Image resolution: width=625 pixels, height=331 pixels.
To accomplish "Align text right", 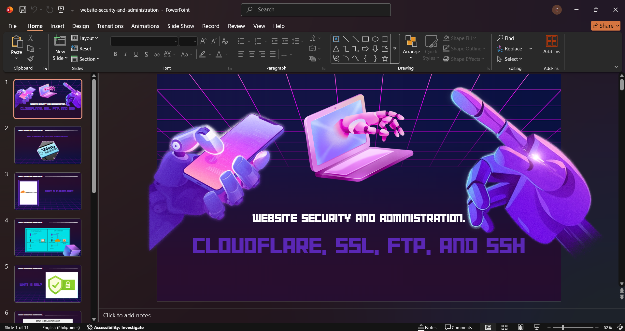I will pyautogui.click(x=262, y=54).
